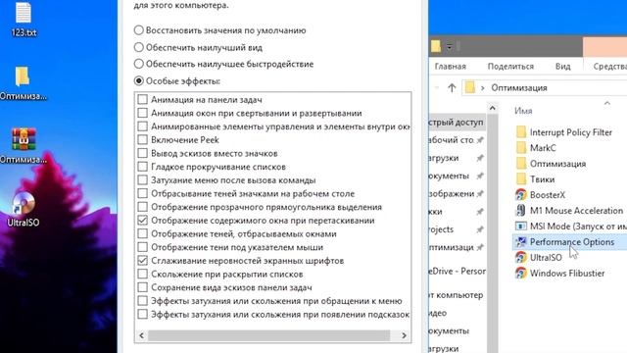This screenshot has height=353, width=627.
Task: Open the Главная ribbon tab
Action: [x=451, y=67]
